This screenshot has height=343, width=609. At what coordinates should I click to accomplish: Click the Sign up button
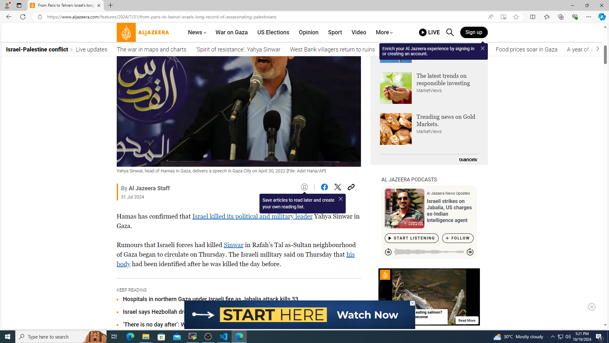[474, 32]
